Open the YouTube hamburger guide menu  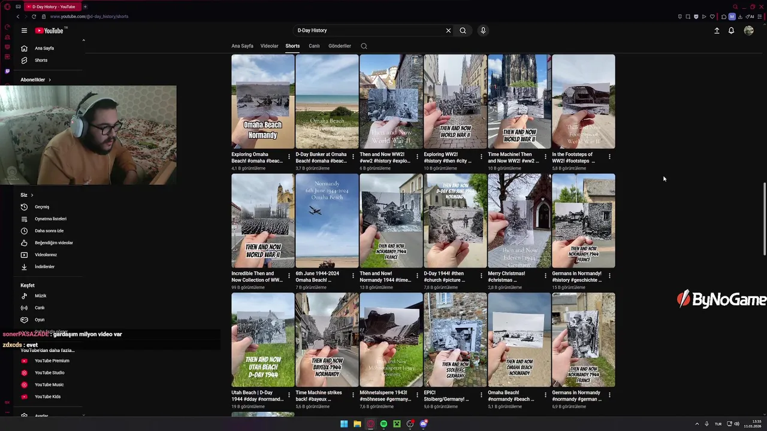coord(24,31)
